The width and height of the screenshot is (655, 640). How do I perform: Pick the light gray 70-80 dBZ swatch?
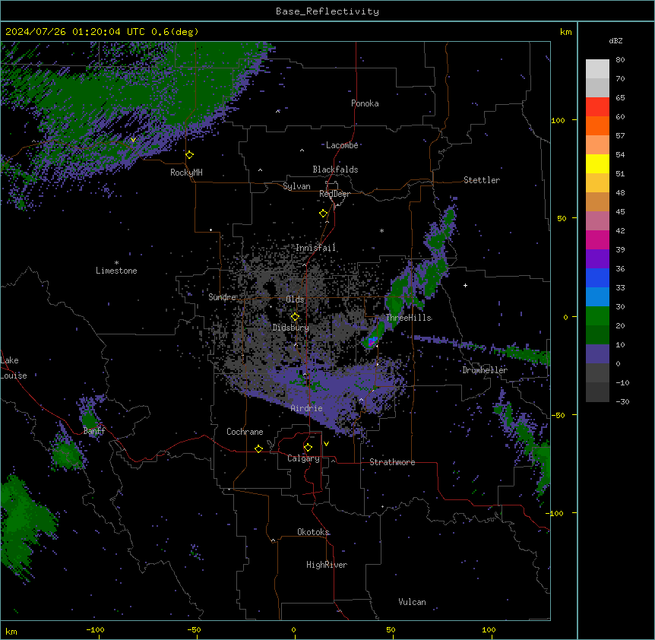pyautogui.click(x=597, y=69)
